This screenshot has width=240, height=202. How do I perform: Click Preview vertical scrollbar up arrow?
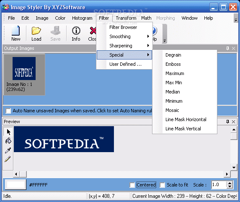pos(234,129)
